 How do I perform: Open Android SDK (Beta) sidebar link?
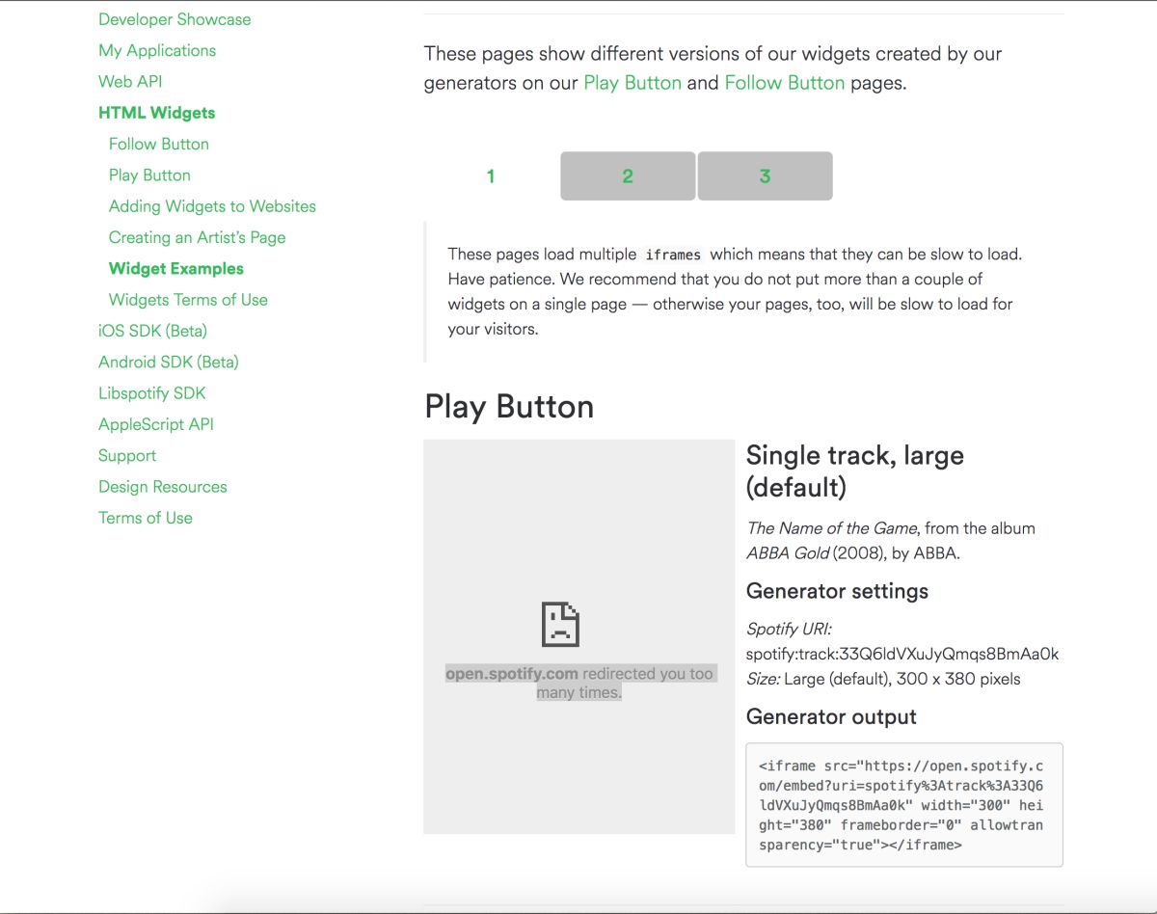coord(169,362)
